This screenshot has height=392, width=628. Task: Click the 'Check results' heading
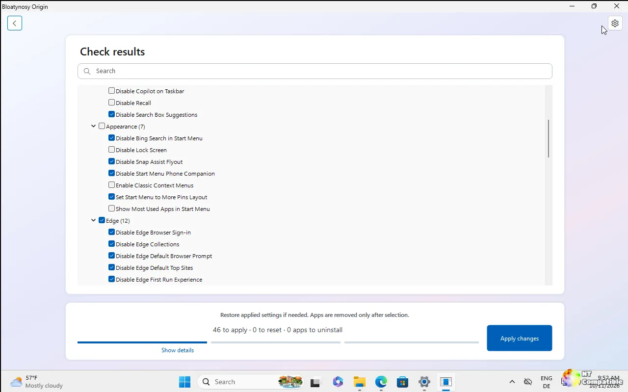click(x=112, y=52)
